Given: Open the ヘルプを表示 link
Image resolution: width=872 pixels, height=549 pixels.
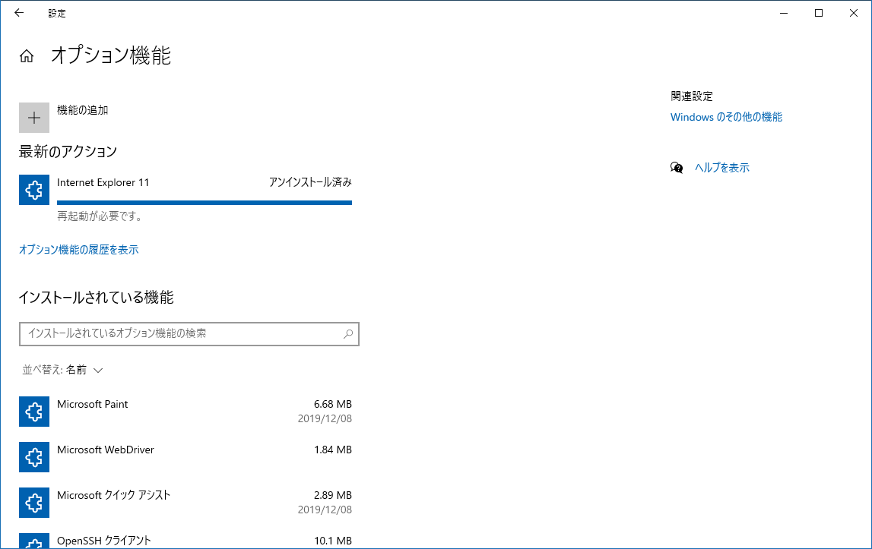Looking at the screenshot, I should tap(721, 167).
